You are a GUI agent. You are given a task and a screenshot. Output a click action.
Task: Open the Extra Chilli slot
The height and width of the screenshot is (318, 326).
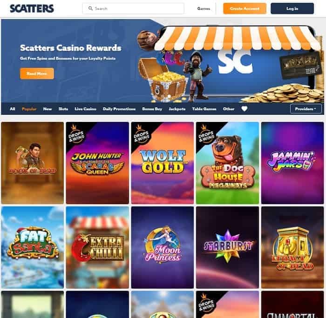pyautogui.click(x=97, y=247)
